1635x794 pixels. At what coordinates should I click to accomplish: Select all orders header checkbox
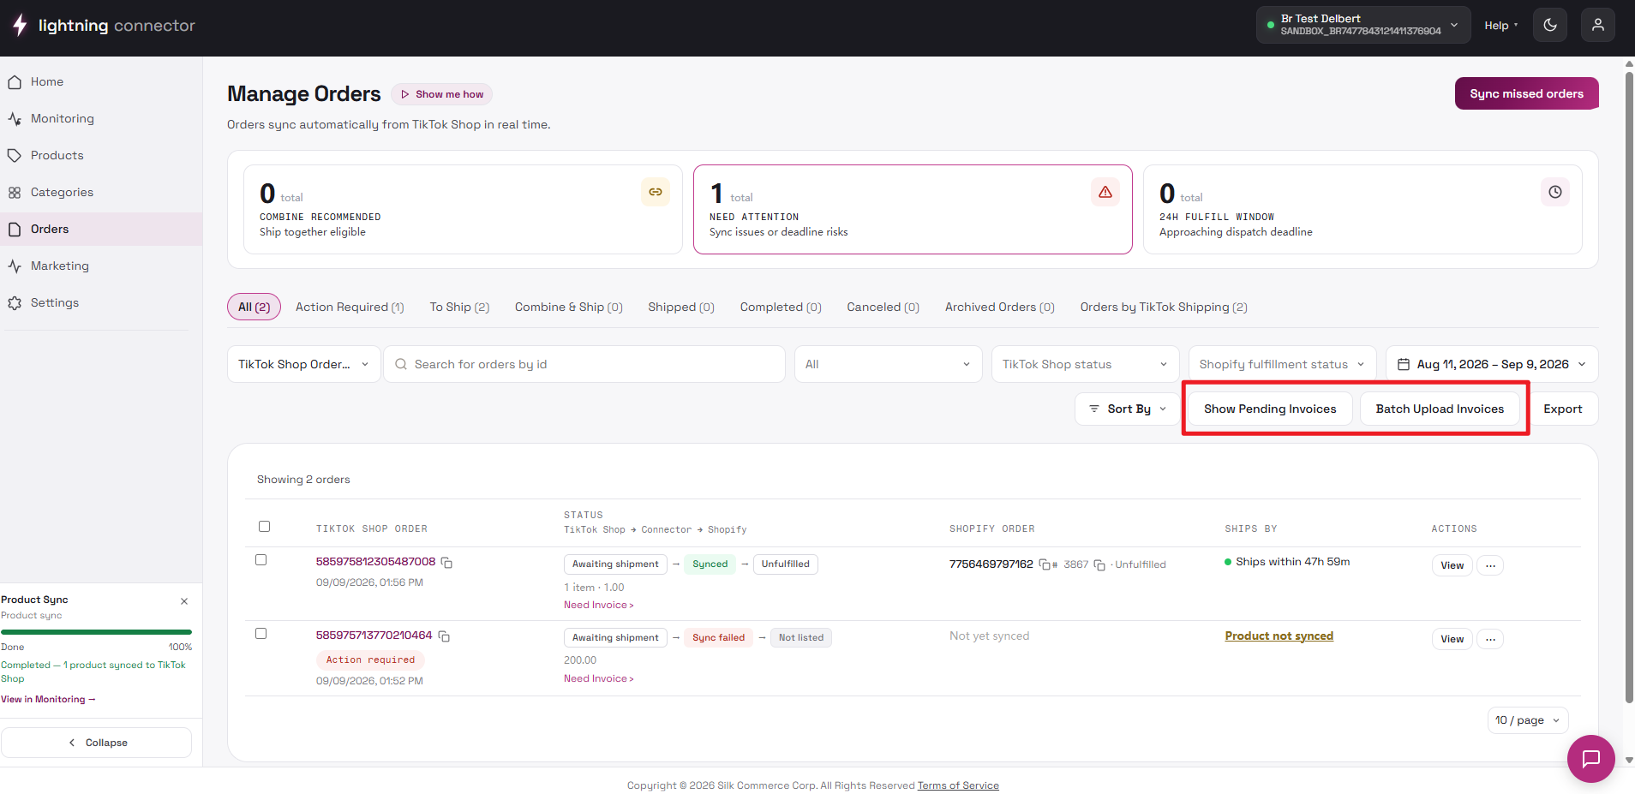264,527
